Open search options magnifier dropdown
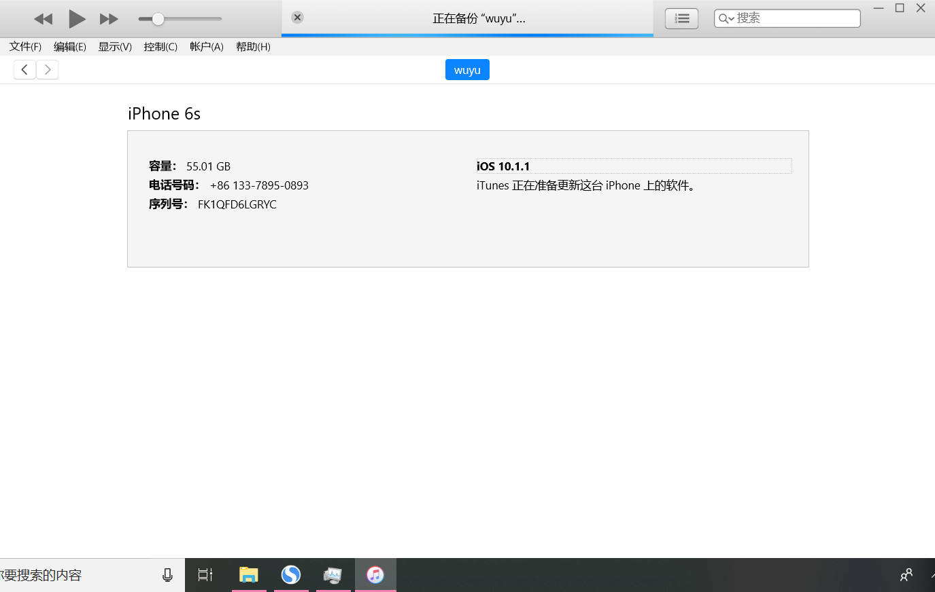The width and height of the screenshot is (935, 592). coord(726,18)
